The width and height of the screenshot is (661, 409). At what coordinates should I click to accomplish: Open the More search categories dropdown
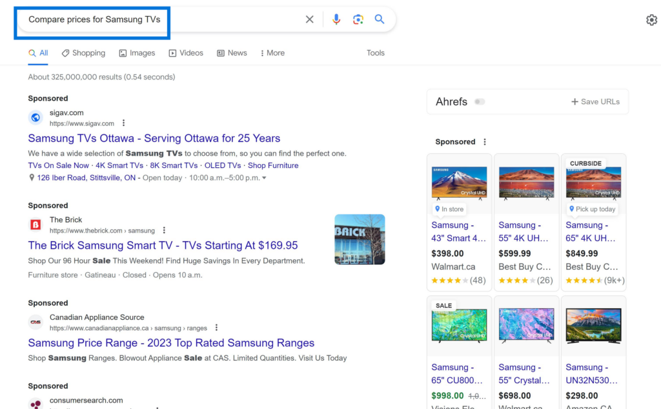point(272,53)
